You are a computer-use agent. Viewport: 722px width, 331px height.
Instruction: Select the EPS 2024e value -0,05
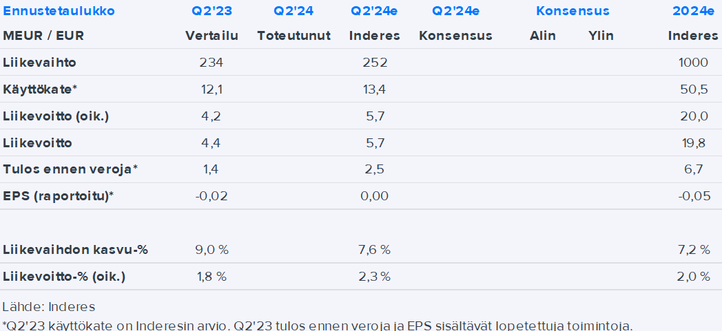tap(693, 196)
